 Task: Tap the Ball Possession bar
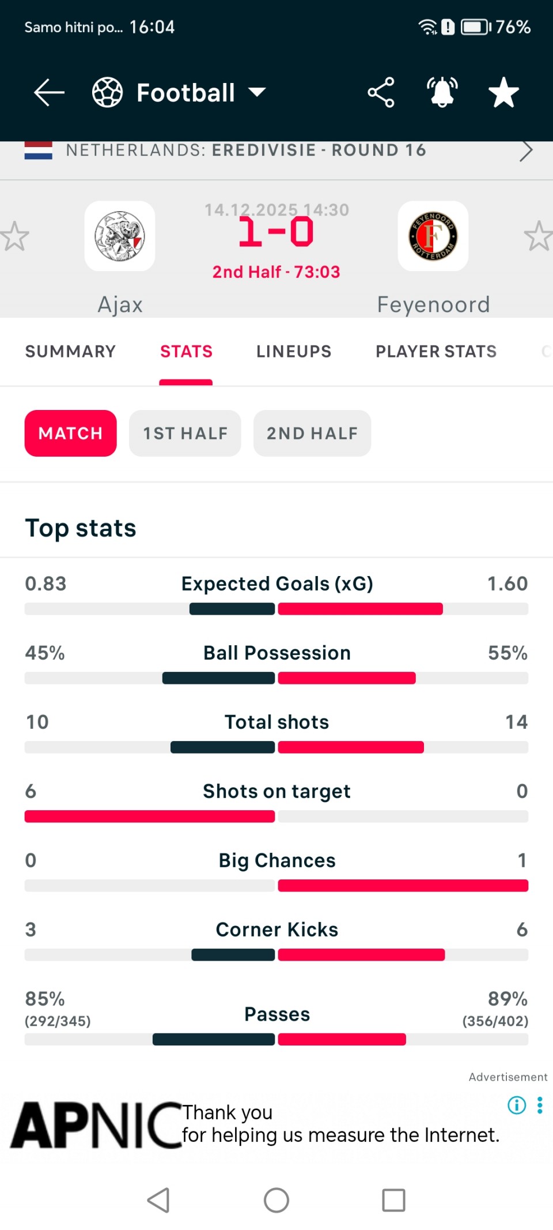coord(276,678)
